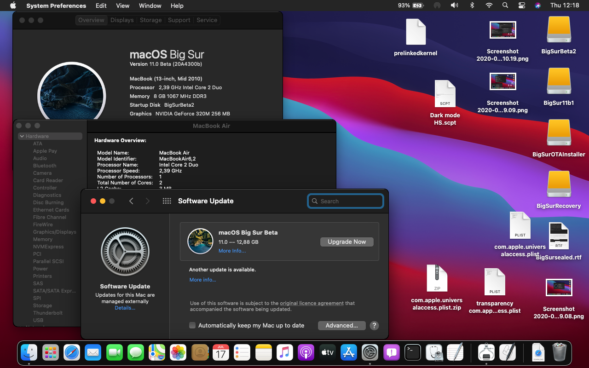589x368 pixels.
Task: Collapse the Hardware tree section
Action: (x=22, y=136)
